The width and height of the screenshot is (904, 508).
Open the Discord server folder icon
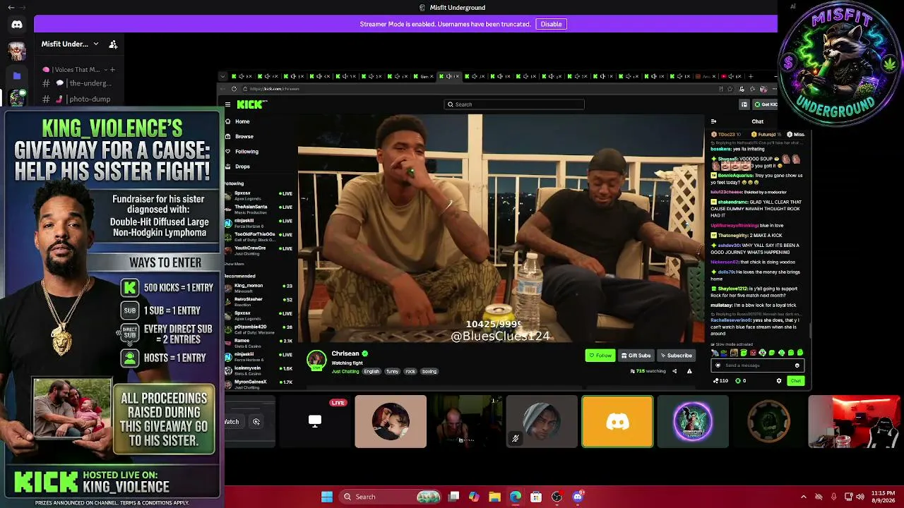[x=17, y=75]
